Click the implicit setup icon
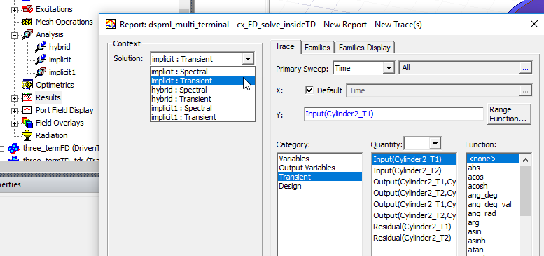The width and height of the screenshot is (544, 256). [x=41, y=60]
